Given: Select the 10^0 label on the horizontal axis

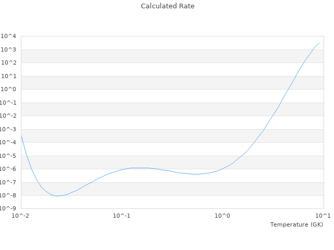Looking at the screenshot, I should click(x=222, y=216).
